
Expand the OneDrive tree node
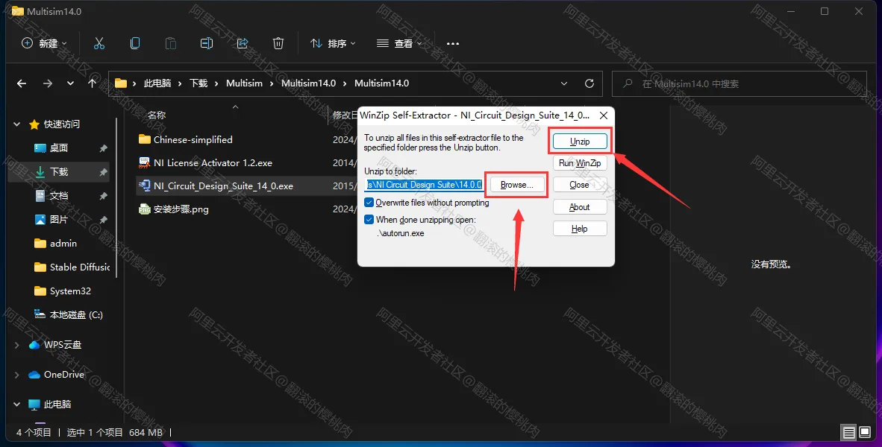(x=17, y=375)
